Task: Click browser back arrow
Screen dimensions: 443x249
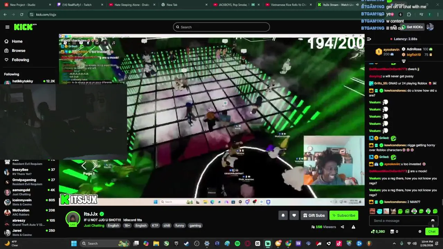Action: (5, 15)
